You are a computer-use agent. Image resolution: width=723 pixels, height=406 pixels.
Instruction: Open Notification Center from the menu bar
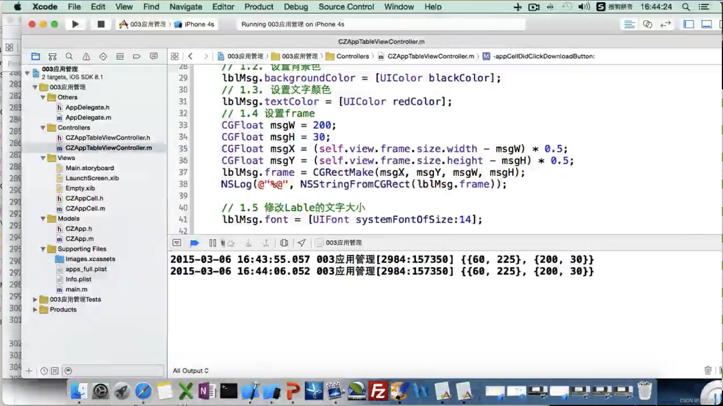704,7
